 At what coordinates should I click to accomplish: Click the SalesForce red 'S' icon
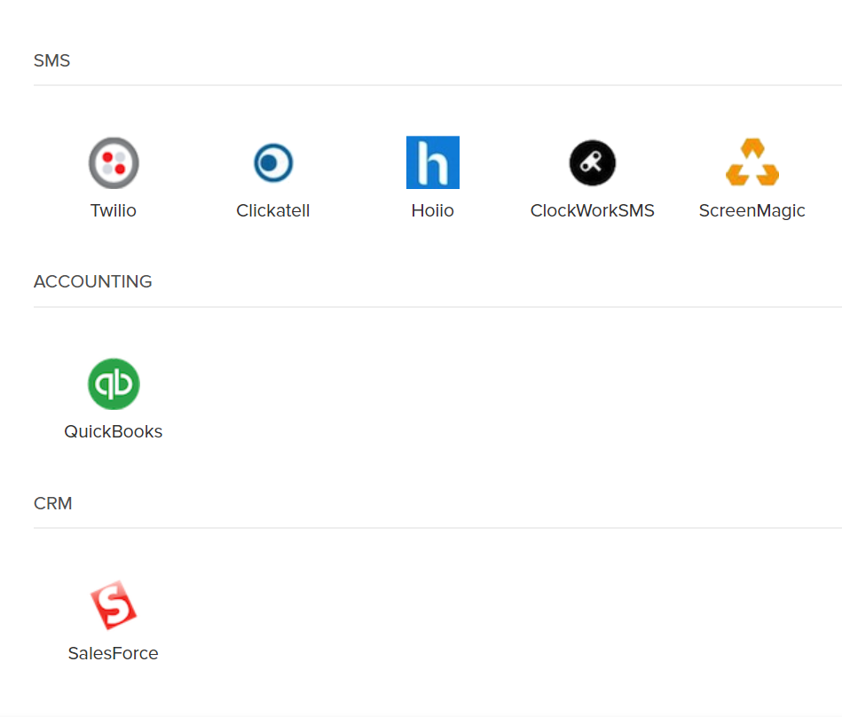click(x=114, y=605)
